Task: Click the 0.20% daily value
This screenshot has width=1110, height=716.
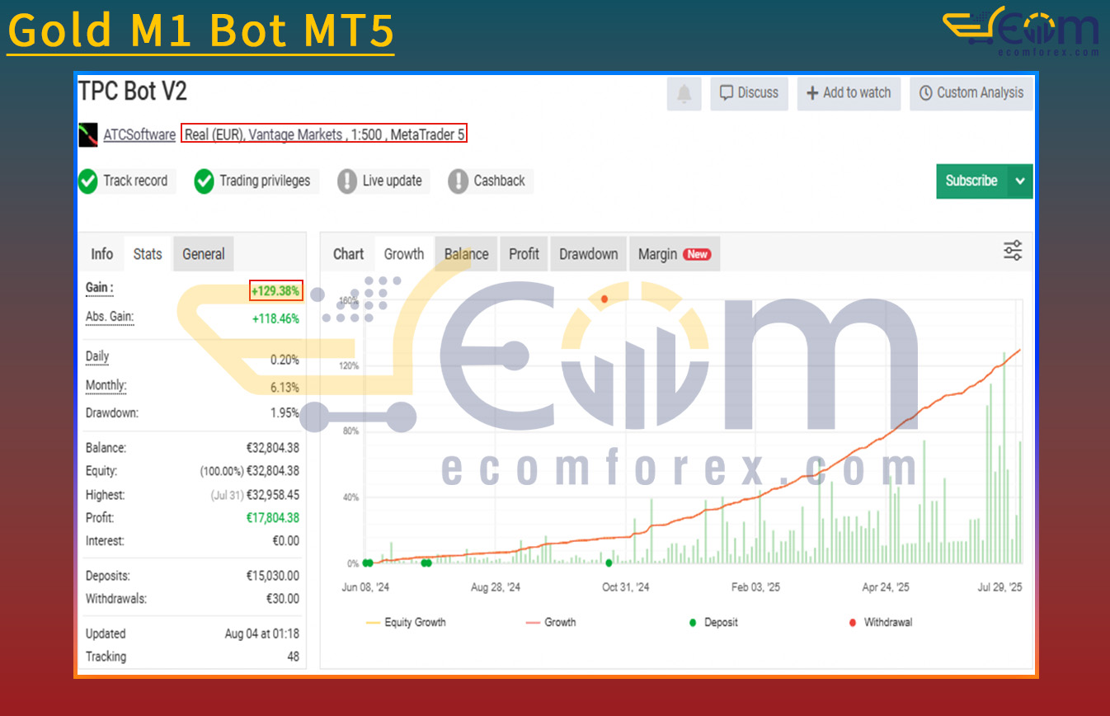Action: point(285,360)
